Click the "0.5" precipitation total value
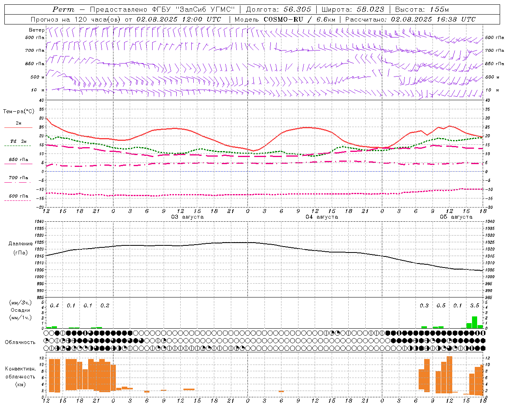This screenshot has width=506, height=404. (441, 306)
